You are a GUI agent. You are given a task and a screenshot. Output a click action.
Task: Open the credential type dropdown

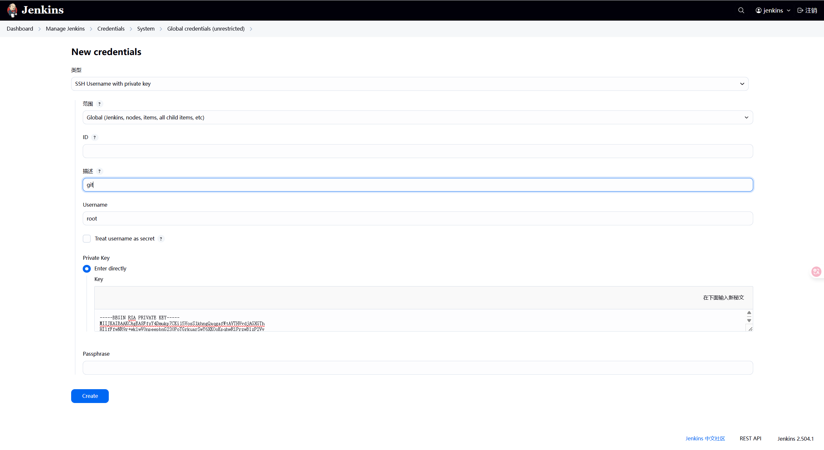[x=409, y=84]
